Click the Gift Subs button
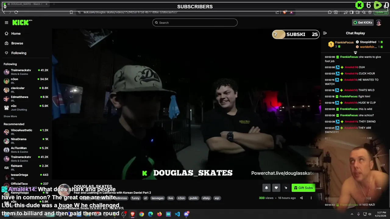This screenshot has height=219, width=390. (303, 188)
